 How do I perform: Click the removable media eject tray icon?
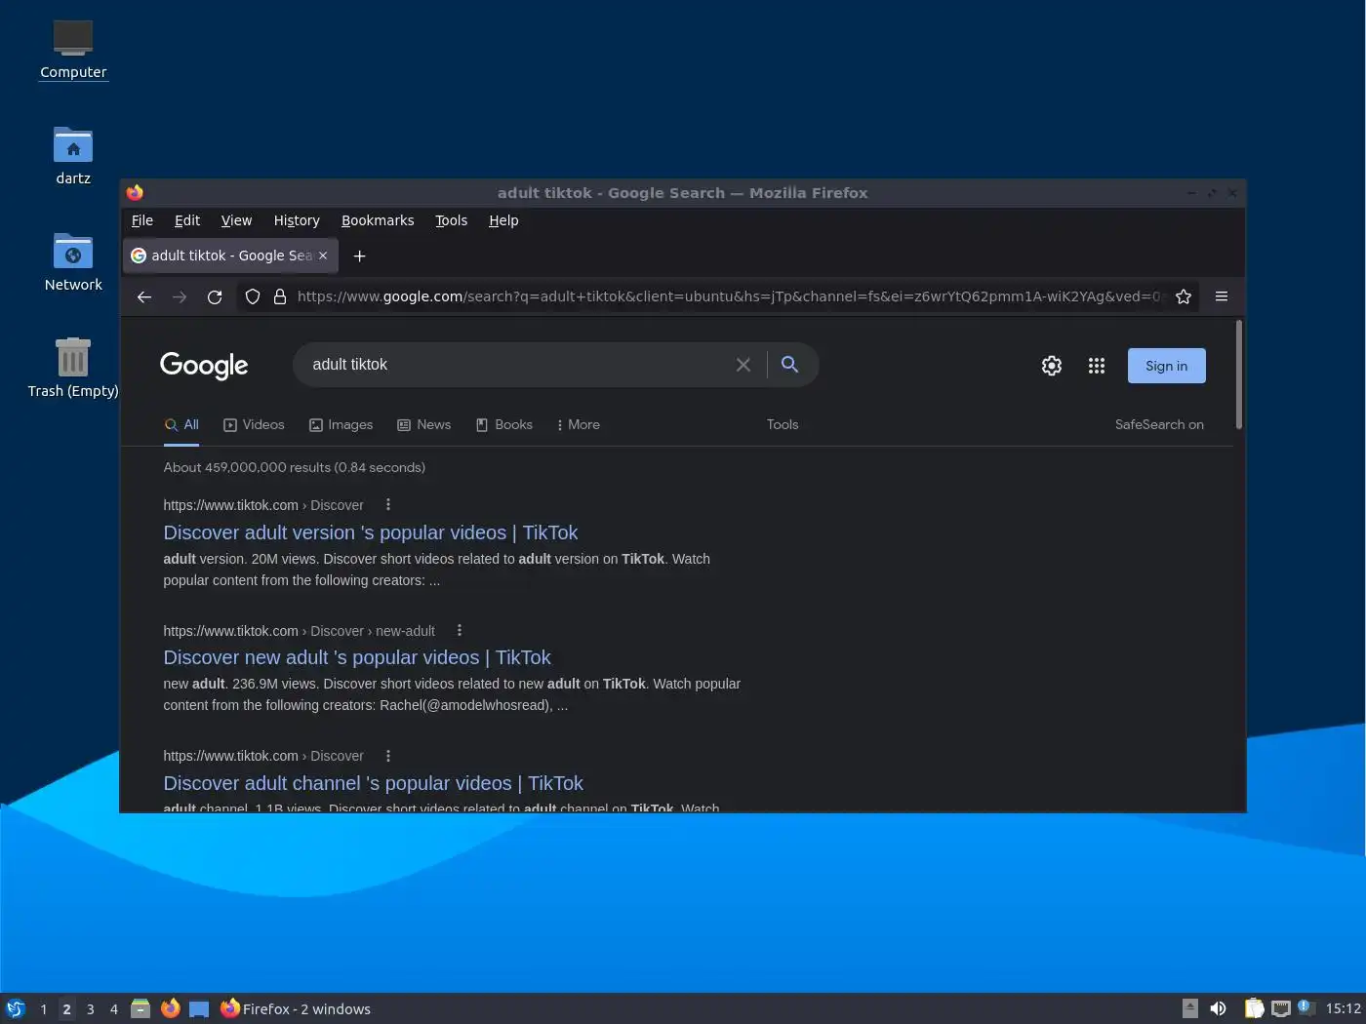point(1190,1009)
